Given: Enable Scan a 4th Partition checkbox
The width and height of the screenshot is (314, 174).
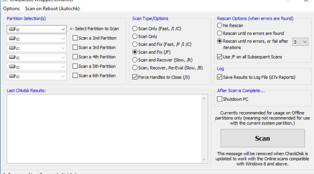Looking at the screenshot, I should [x=75, y=57].
